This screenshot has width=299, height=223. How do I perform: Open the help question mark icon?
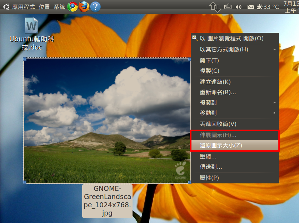pyautogui.click(x=95, y=7)
